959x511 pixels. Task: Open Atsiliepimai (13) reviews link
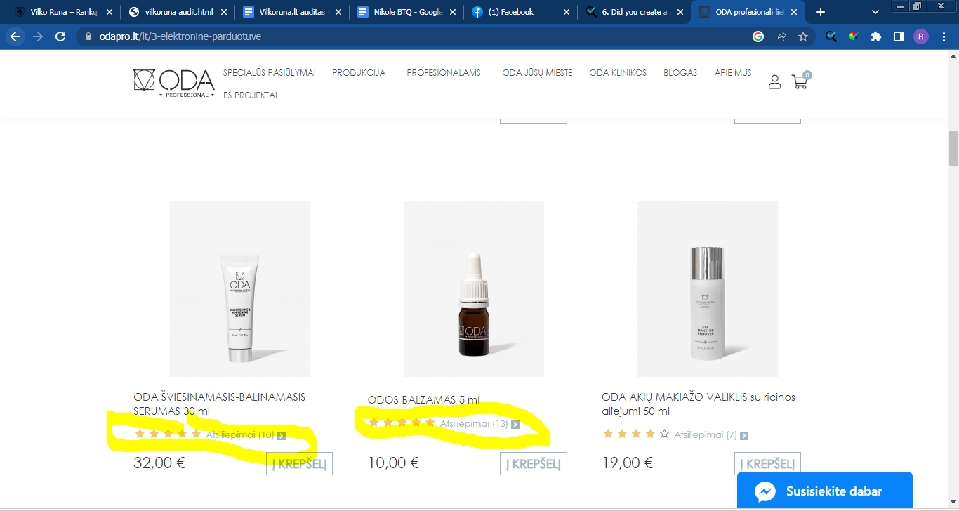[474, 424]
